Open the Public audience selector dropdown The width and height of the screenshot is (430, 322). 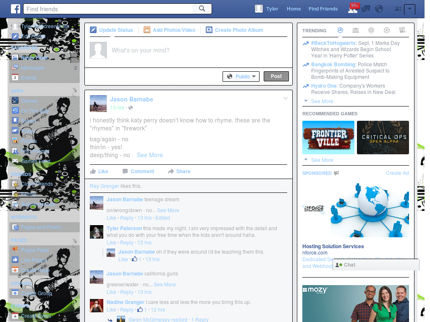pos(241,76)
